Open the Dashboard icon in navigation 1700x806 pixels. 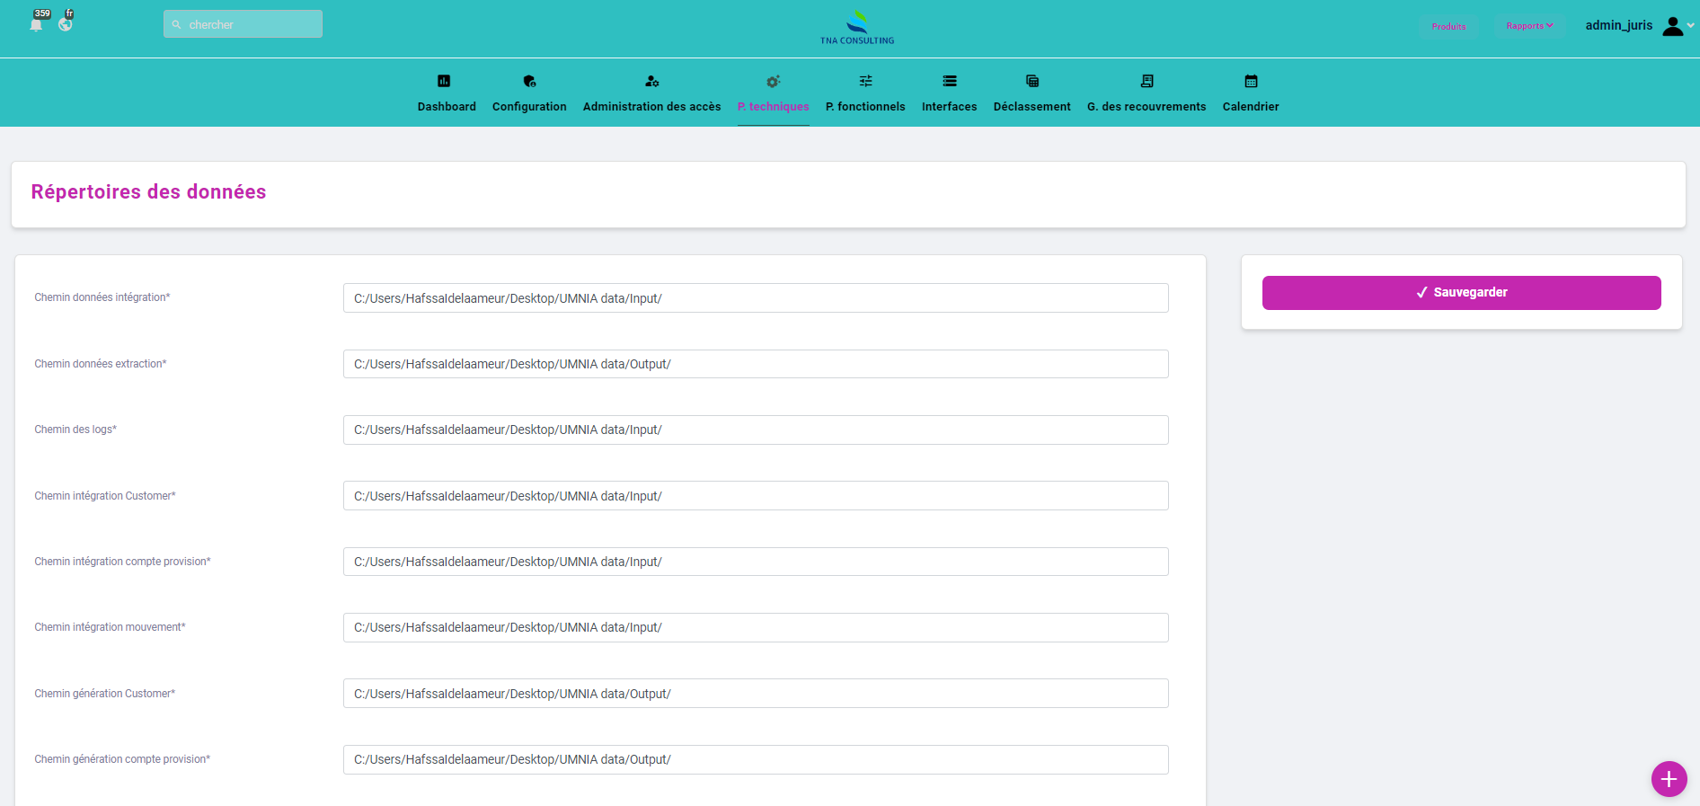(444, 81)
